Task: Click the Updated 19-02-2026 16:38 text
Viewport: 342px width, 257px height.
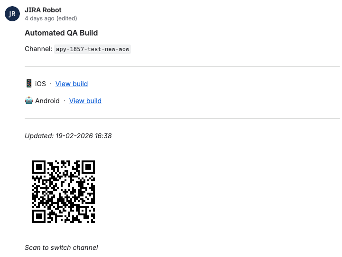Action: (68, 136)
